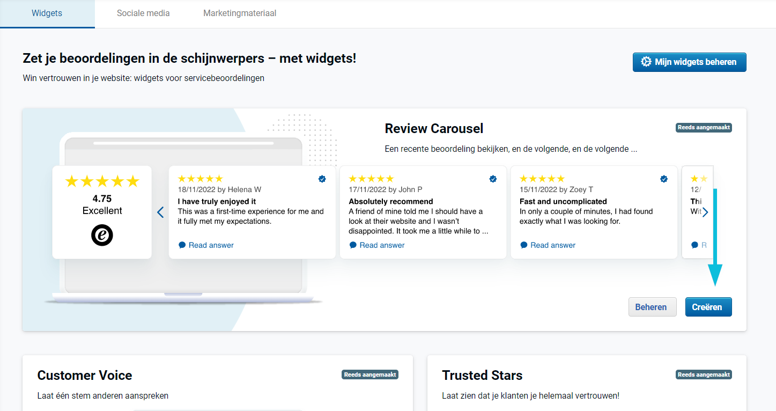Select the Widgets tab
This screenshot has width=776, height=411.
point(47,13)
